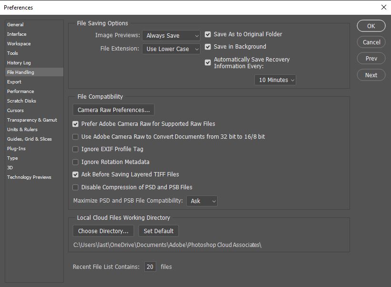Open Maximize PSD Compatibility Ask dropdown

[202, 201]
